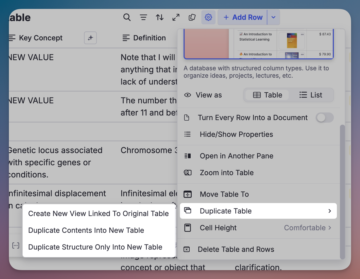Switch view to List
Screen dimensions: 360x279
pos(311,95)
